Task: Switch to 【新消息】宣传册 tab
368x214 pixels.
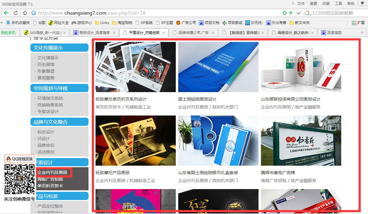Action: click(x=243, y=33)
